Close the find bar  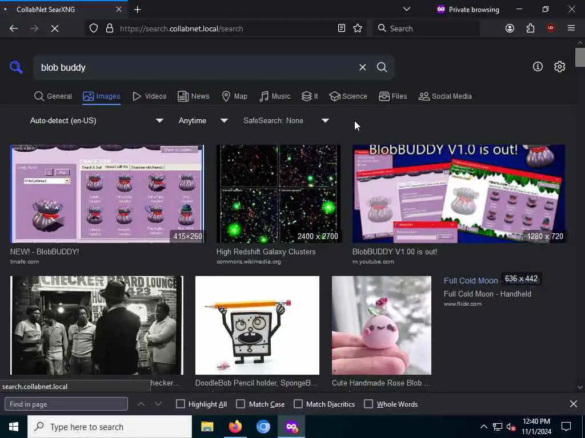pyautogui.click(x=574, y=404)
